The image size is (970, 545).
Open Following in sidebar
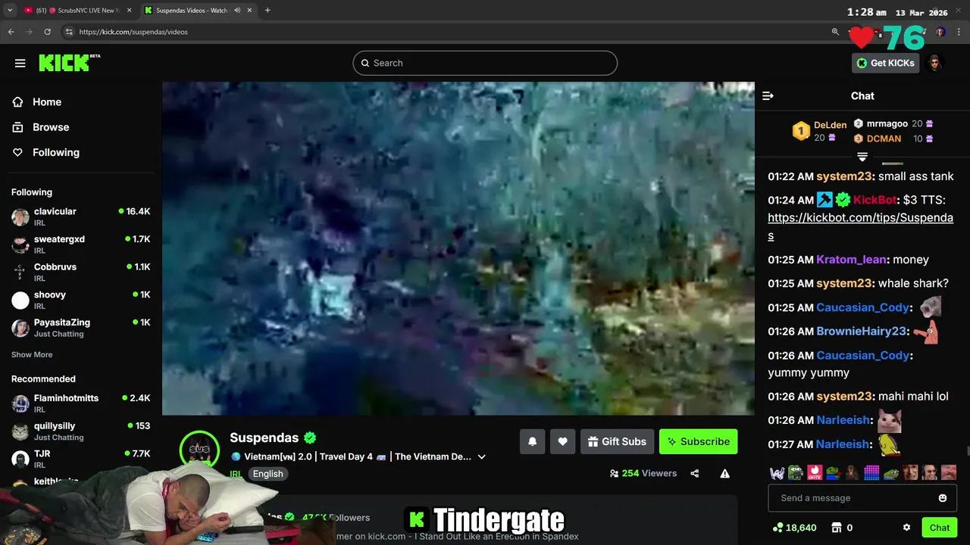(55, 152)
